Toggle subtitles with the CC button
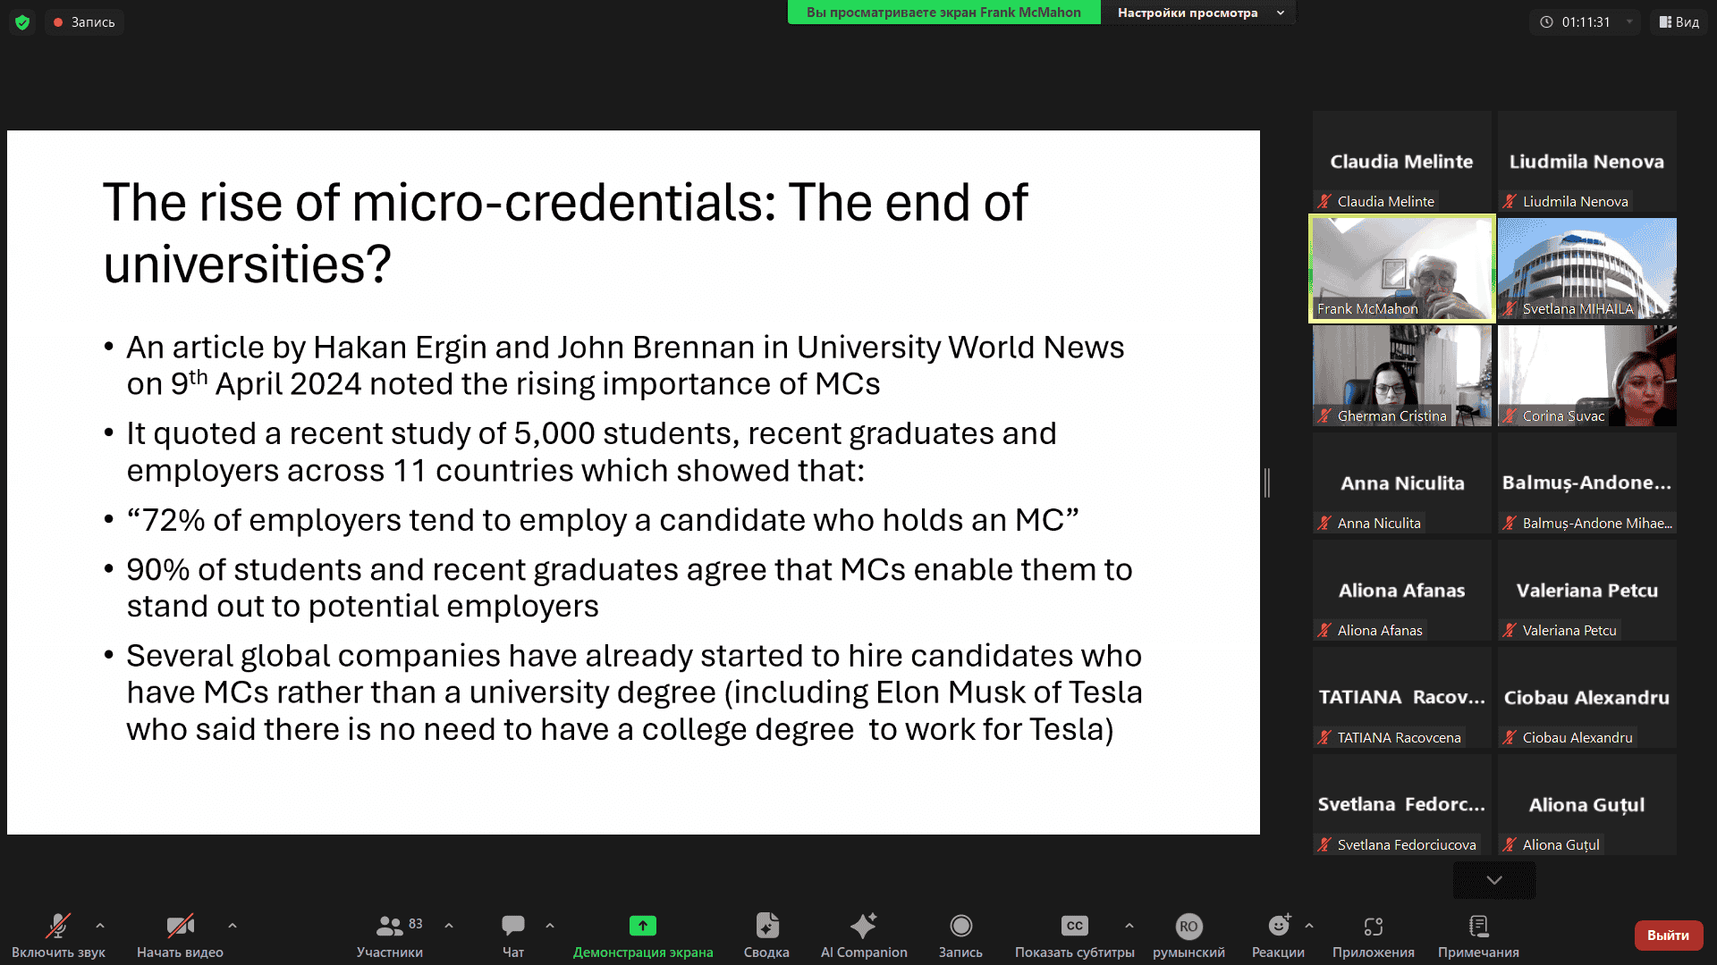This screenshot has width=1717, height=965. pyautogui.click(x=1074, y=926)
